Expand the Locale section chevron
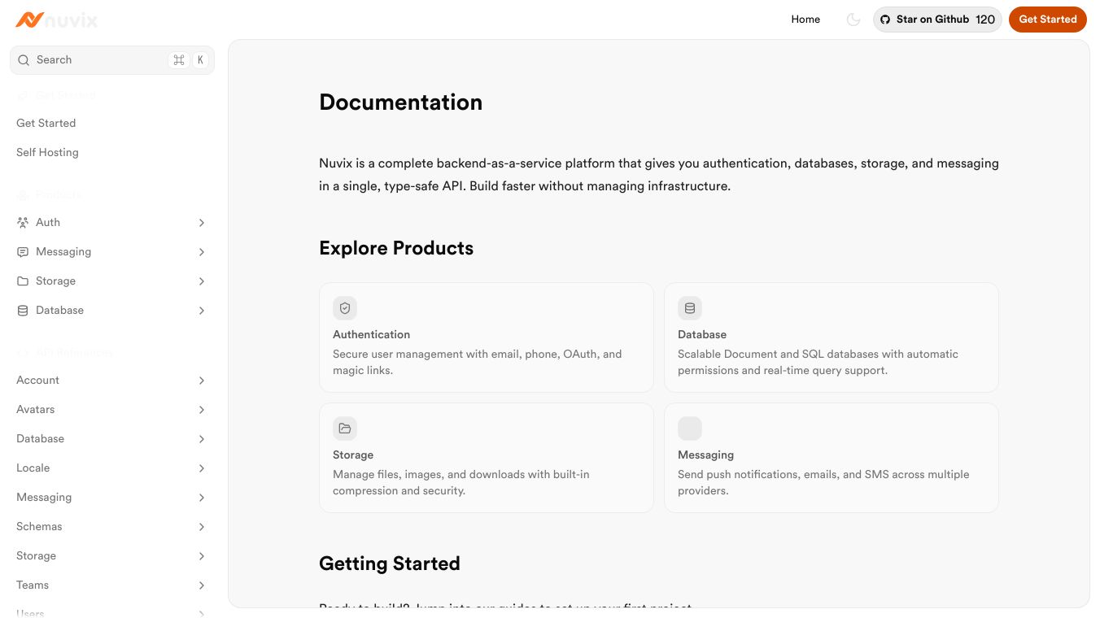The image size is (1100, 618). point(202,468)
